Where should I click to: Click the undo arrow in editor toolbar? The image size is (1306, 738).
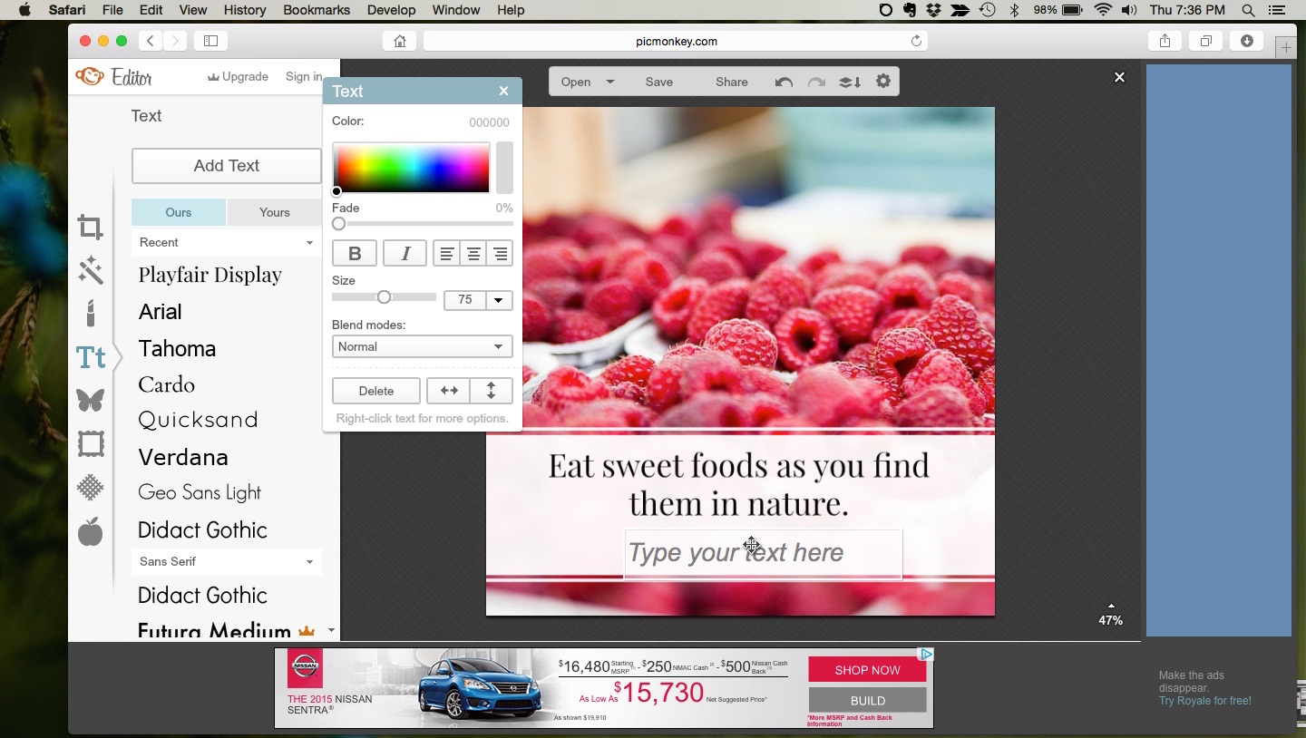784,82
